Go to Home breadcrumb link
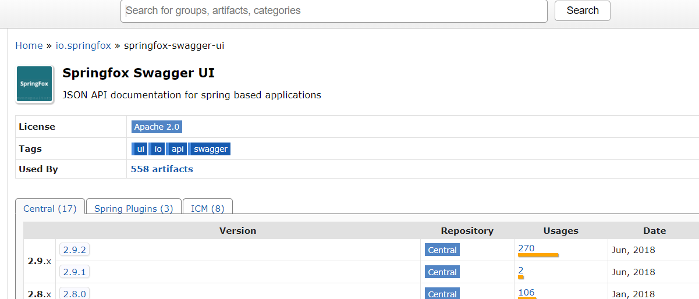 pyautogui.click(x=29, y=45)
